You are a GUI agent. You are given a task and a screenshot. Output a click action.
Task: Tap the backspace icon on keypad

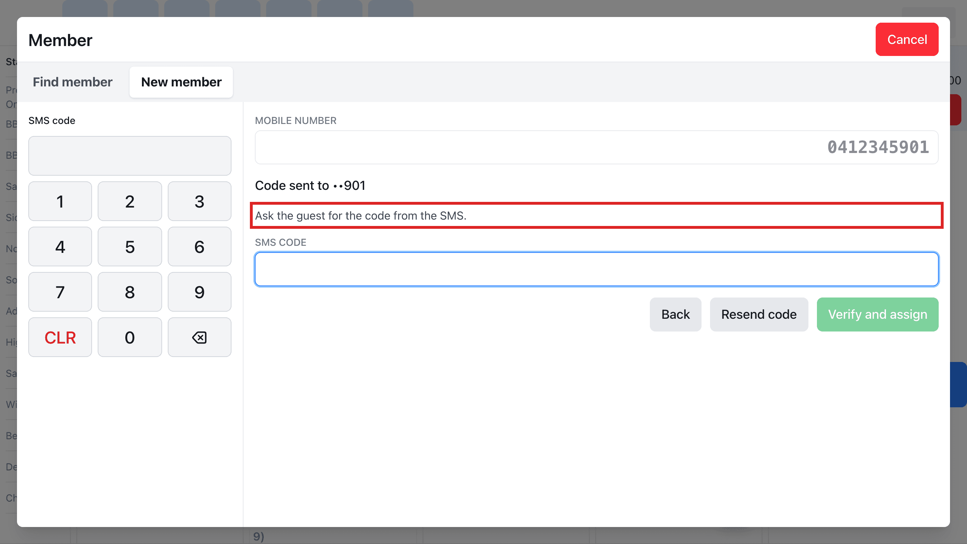(199, 338)
